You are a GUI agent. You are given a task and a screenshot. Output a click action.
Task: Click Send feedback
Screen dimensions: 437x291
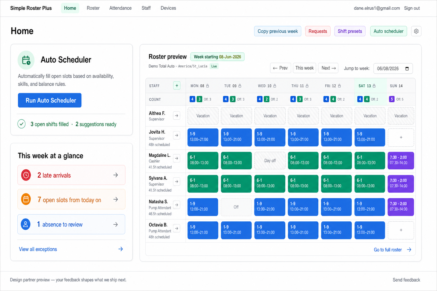pos(406,280)
